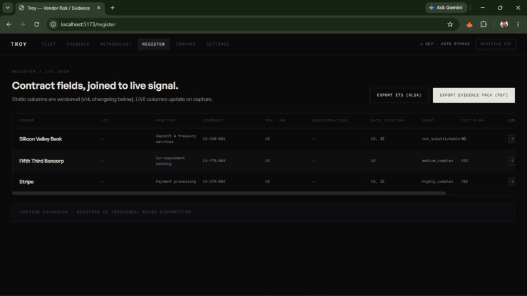The image size is (527, 296).
Task: Open the tab search dropdown arrow
Action: [x=8, y=8]
